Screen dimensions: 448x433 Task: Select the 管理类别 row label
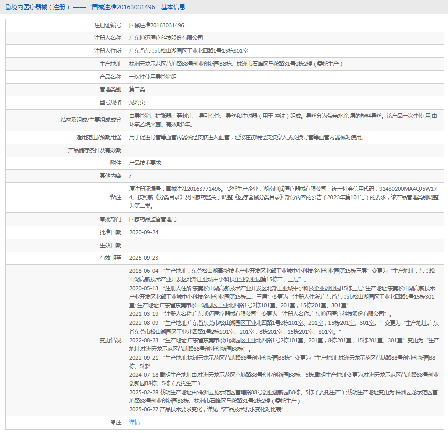[110, 90]
